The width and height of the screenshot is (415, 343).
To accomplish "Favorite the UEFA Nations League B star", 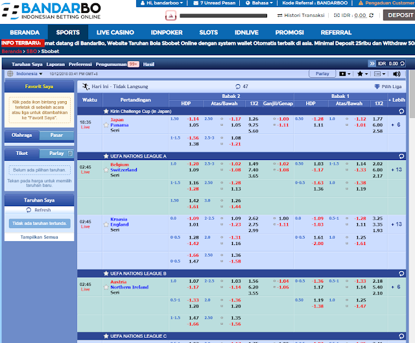I will [x=106, y=274].
